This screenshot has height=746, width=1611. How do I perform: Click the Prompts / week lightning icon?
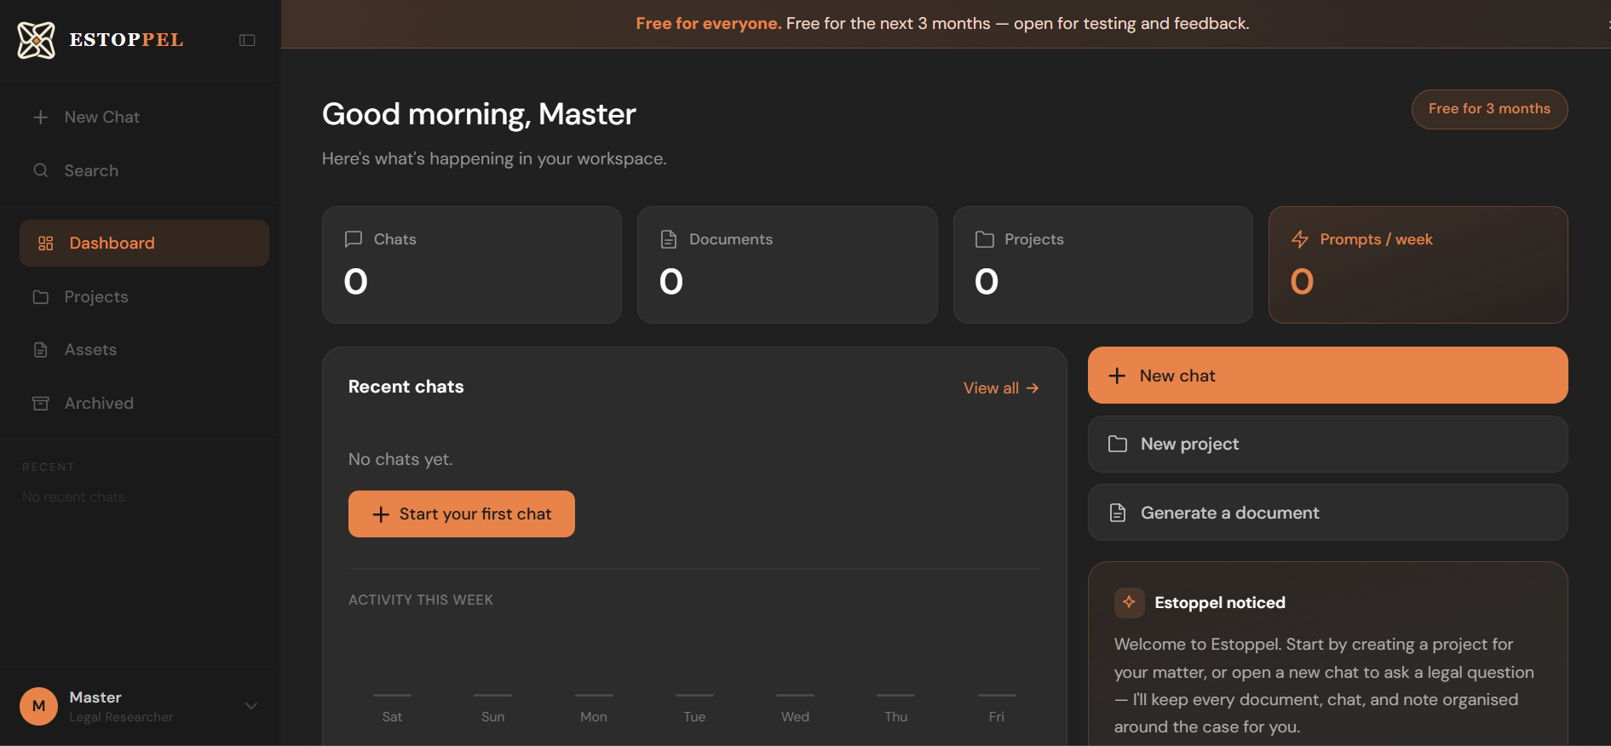[x=1300, y=239]
